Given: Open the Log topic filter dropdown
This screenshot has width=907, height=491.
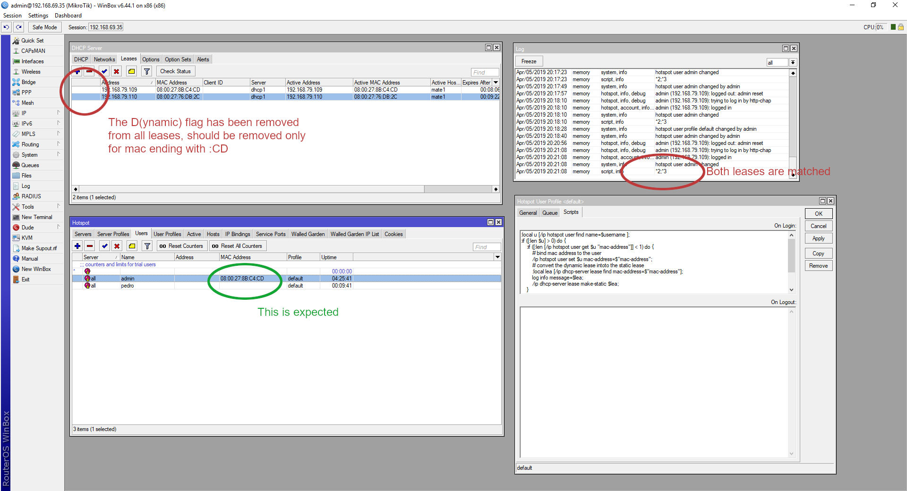Looking at the screenshot, I should [x=793, y=62].
